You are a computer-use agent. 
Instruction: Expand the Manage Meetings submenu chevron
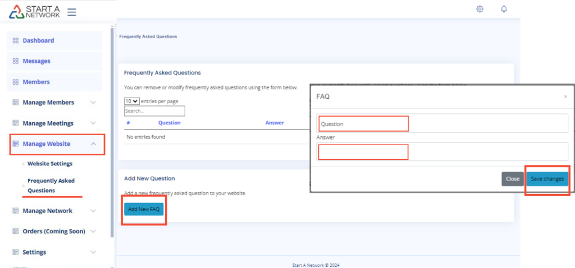[x=93, y=123]
